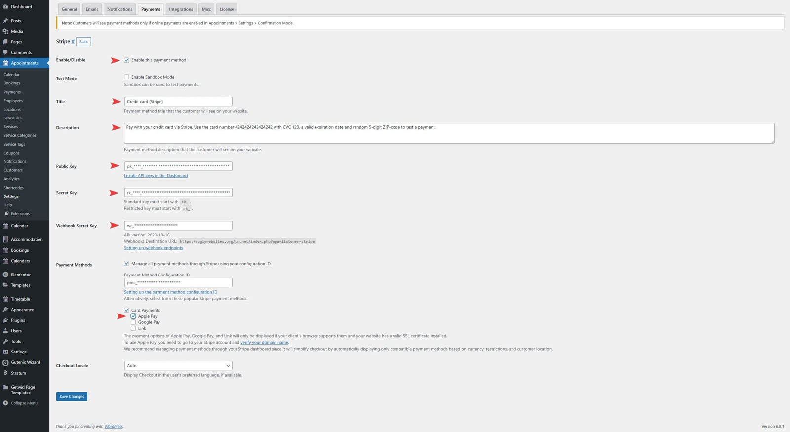This screenshot has height=432, width=790.
Task: Click the Pages icon in sidebar
Action: [5, 42]
